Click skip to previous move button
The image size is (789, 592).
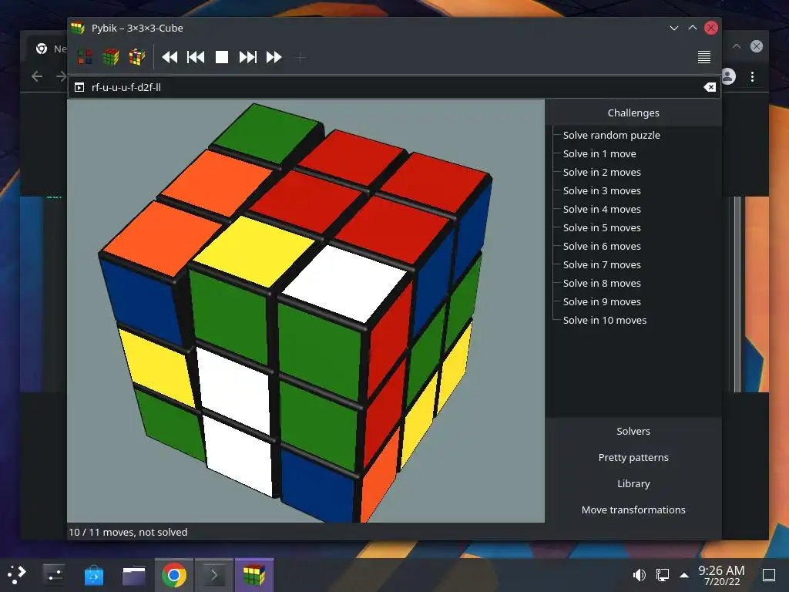pyautogui.click(x=196, y=57)
